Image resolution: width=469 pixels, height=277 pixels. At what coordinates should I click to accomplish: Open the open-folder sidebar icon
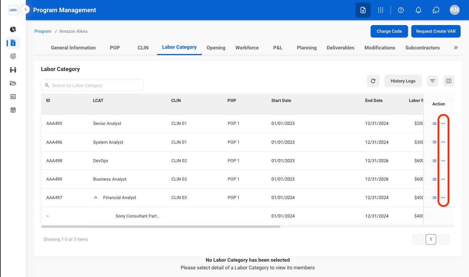pyautogui.click(x=13, y=83)
